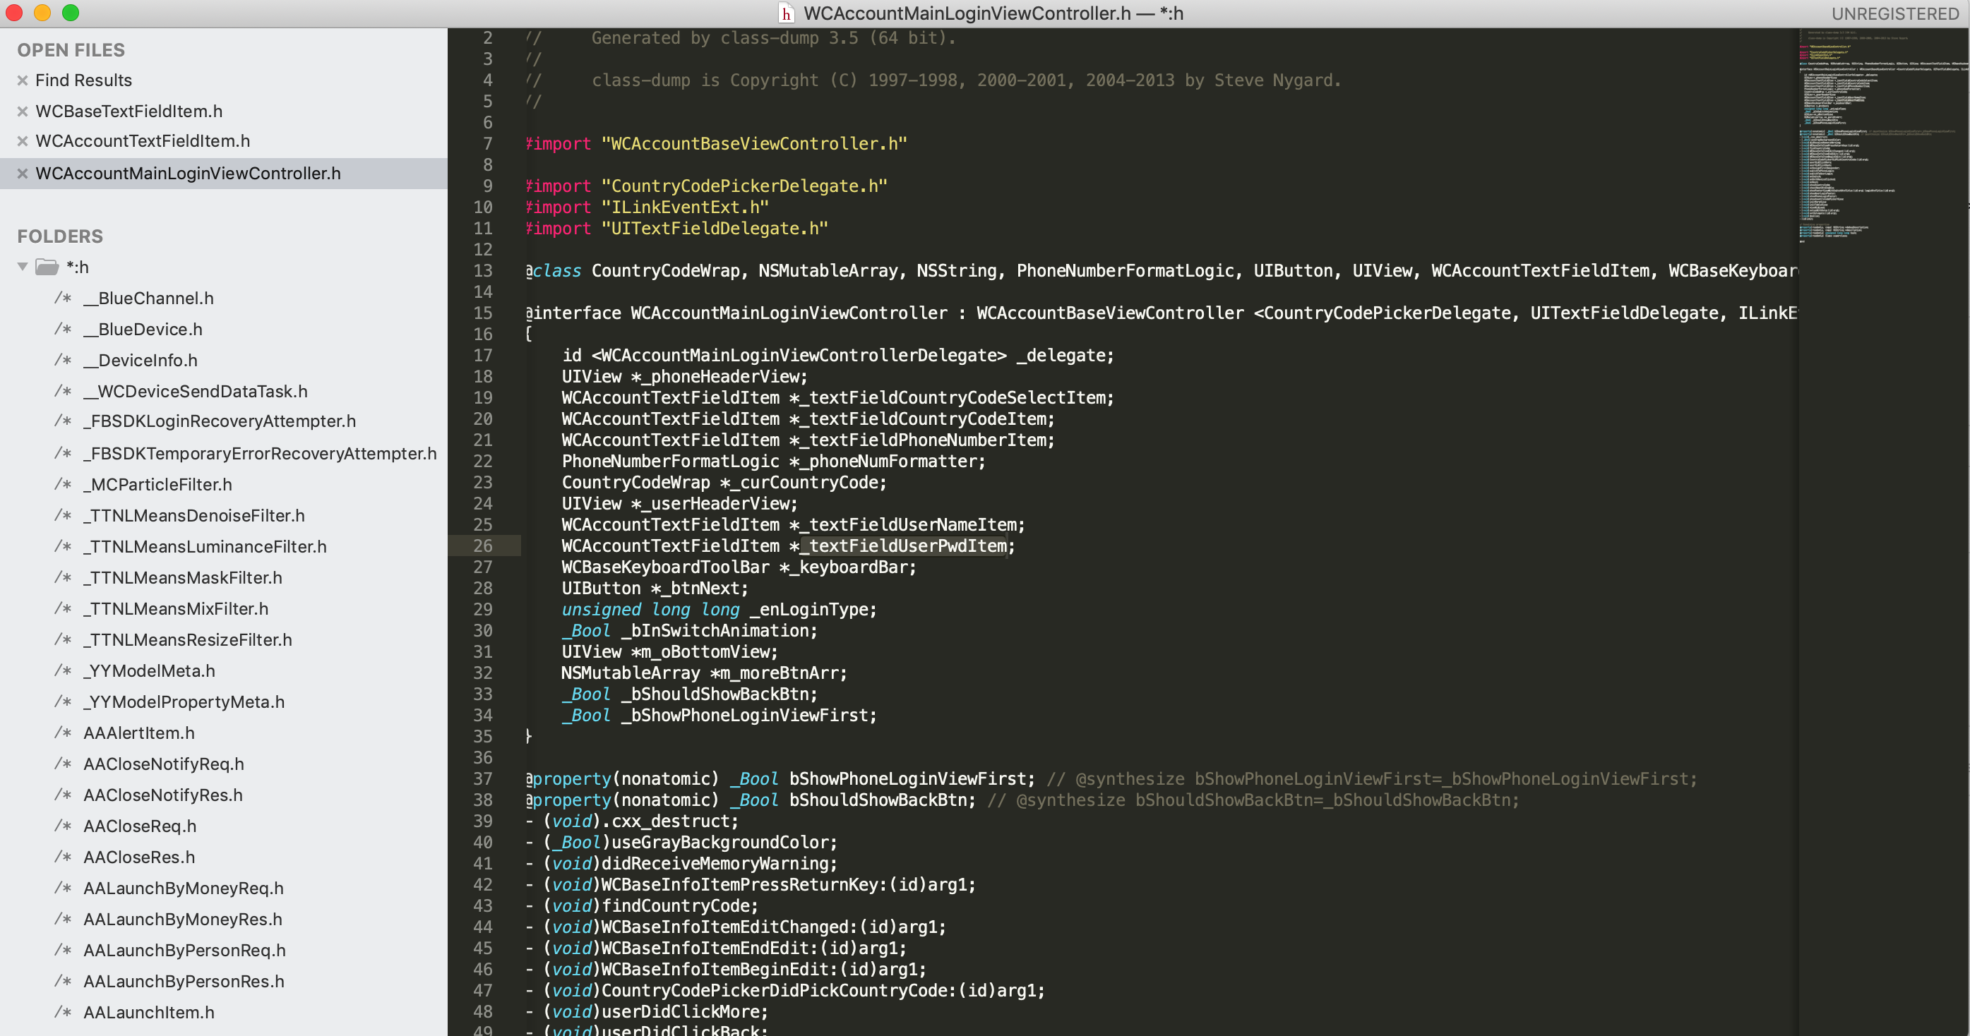Screen dimensions: 1970x1036
Task: Open _YYModelMeta.h from the sidebar
Action: tap(149, 670)
